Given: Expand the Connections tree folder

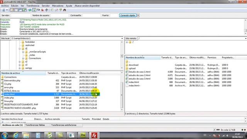Looking at the screenshot, I should tap(23, 58).
